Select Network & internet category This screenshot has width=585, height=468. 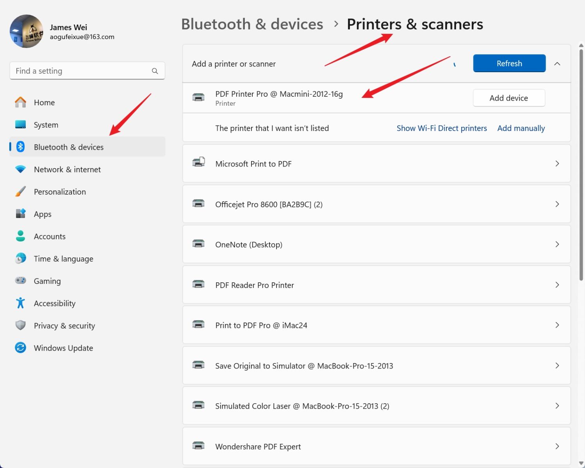click(x=87, y=169)
